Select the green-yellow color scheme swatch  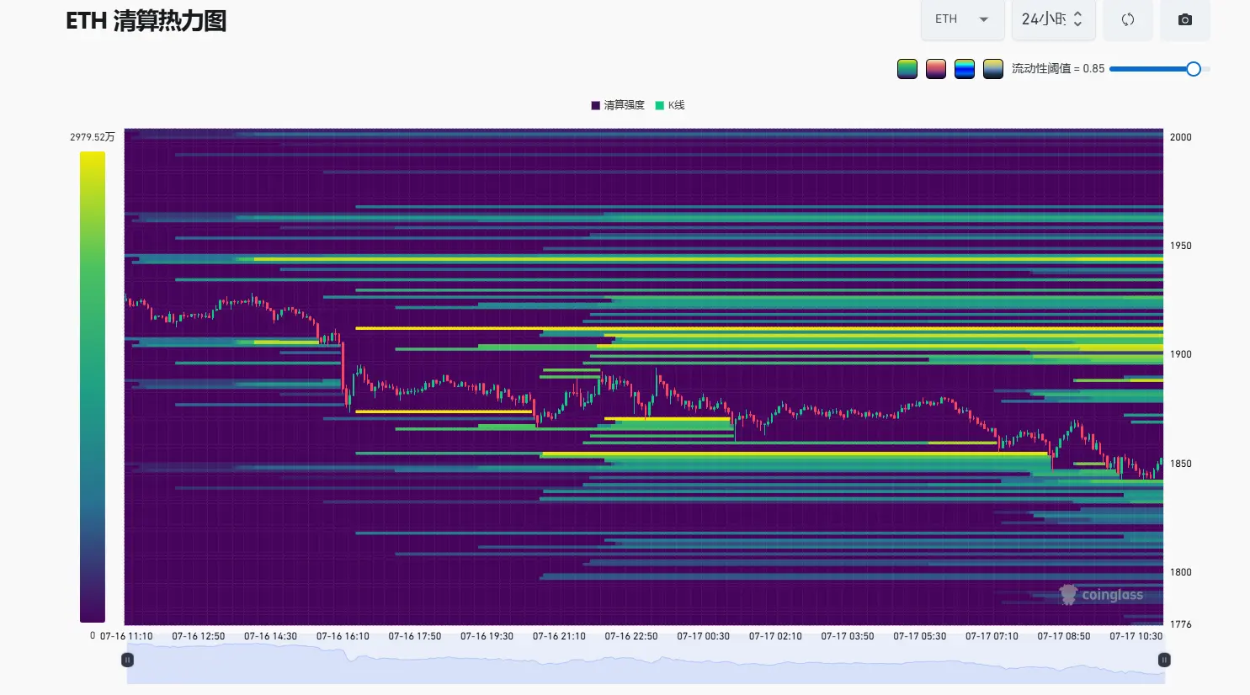(x=907, y=69)
